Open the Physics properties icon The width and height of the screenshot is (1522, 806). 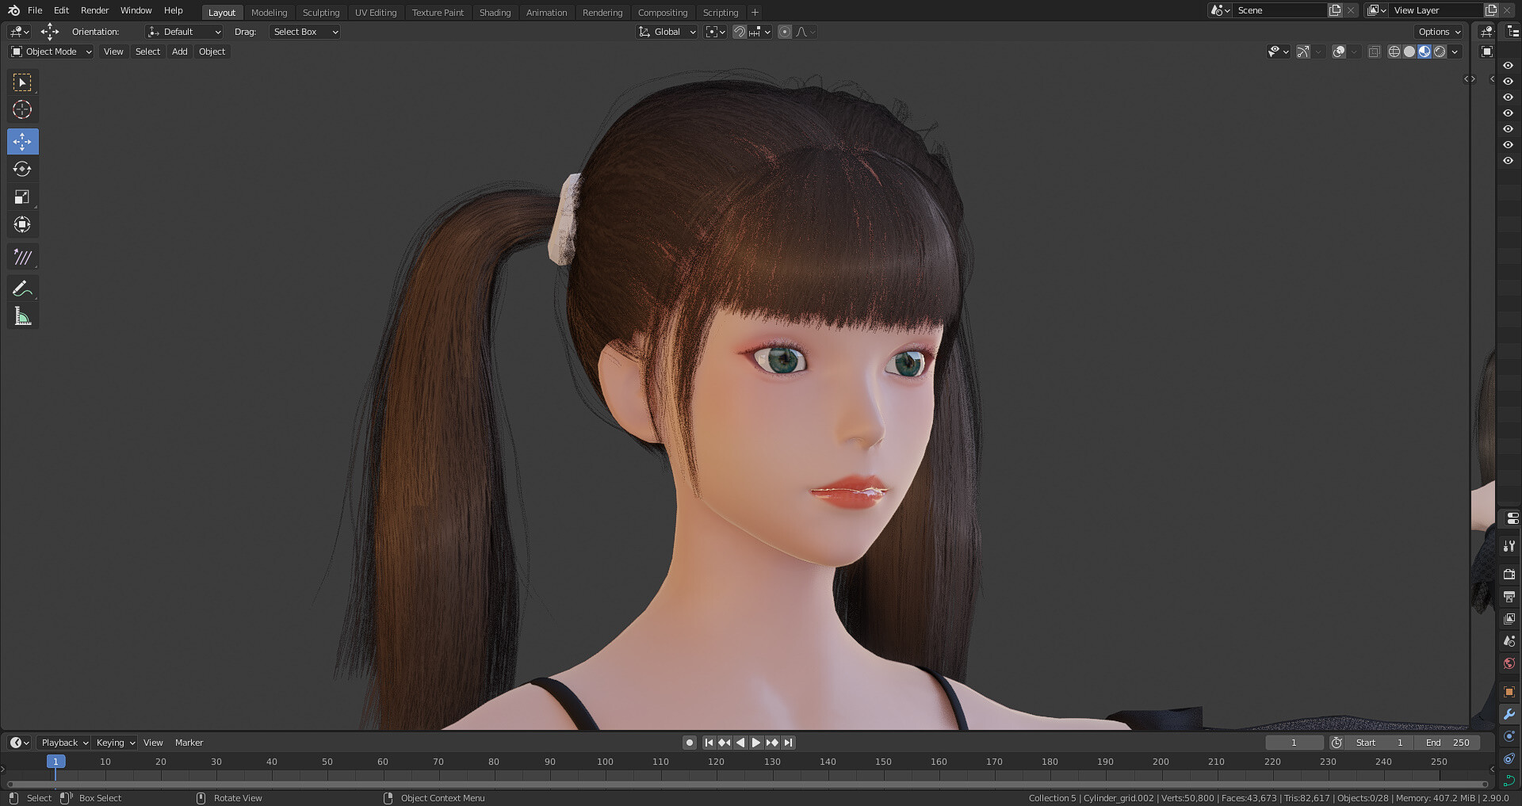tap(1509, 758)
